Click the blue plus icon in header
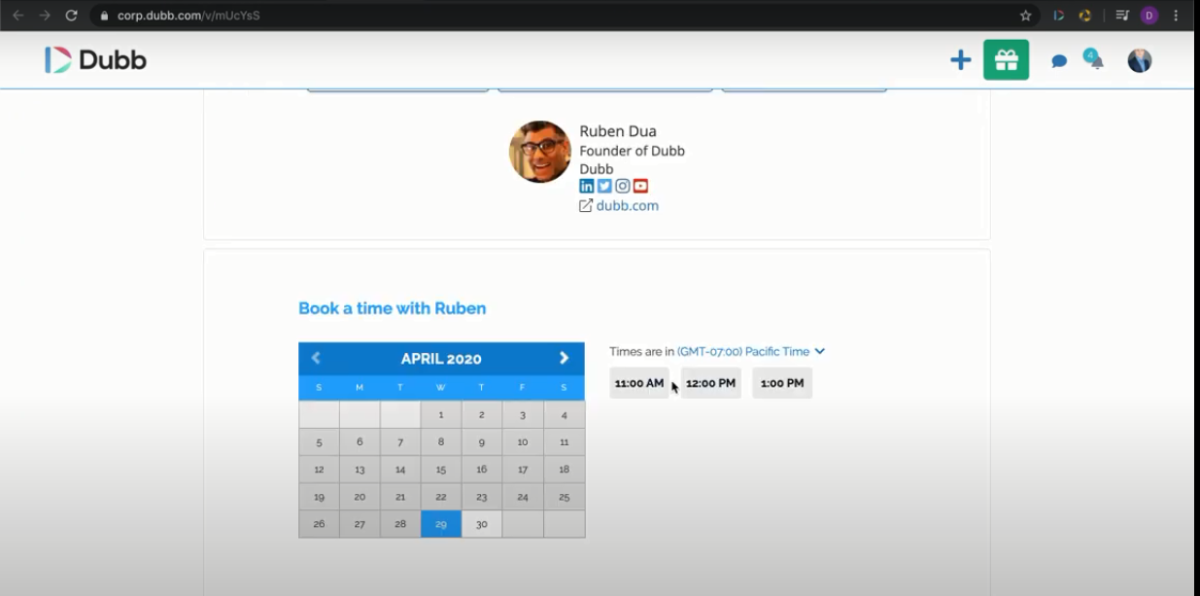The image size is (1200, 596). [x=960, y=60]
